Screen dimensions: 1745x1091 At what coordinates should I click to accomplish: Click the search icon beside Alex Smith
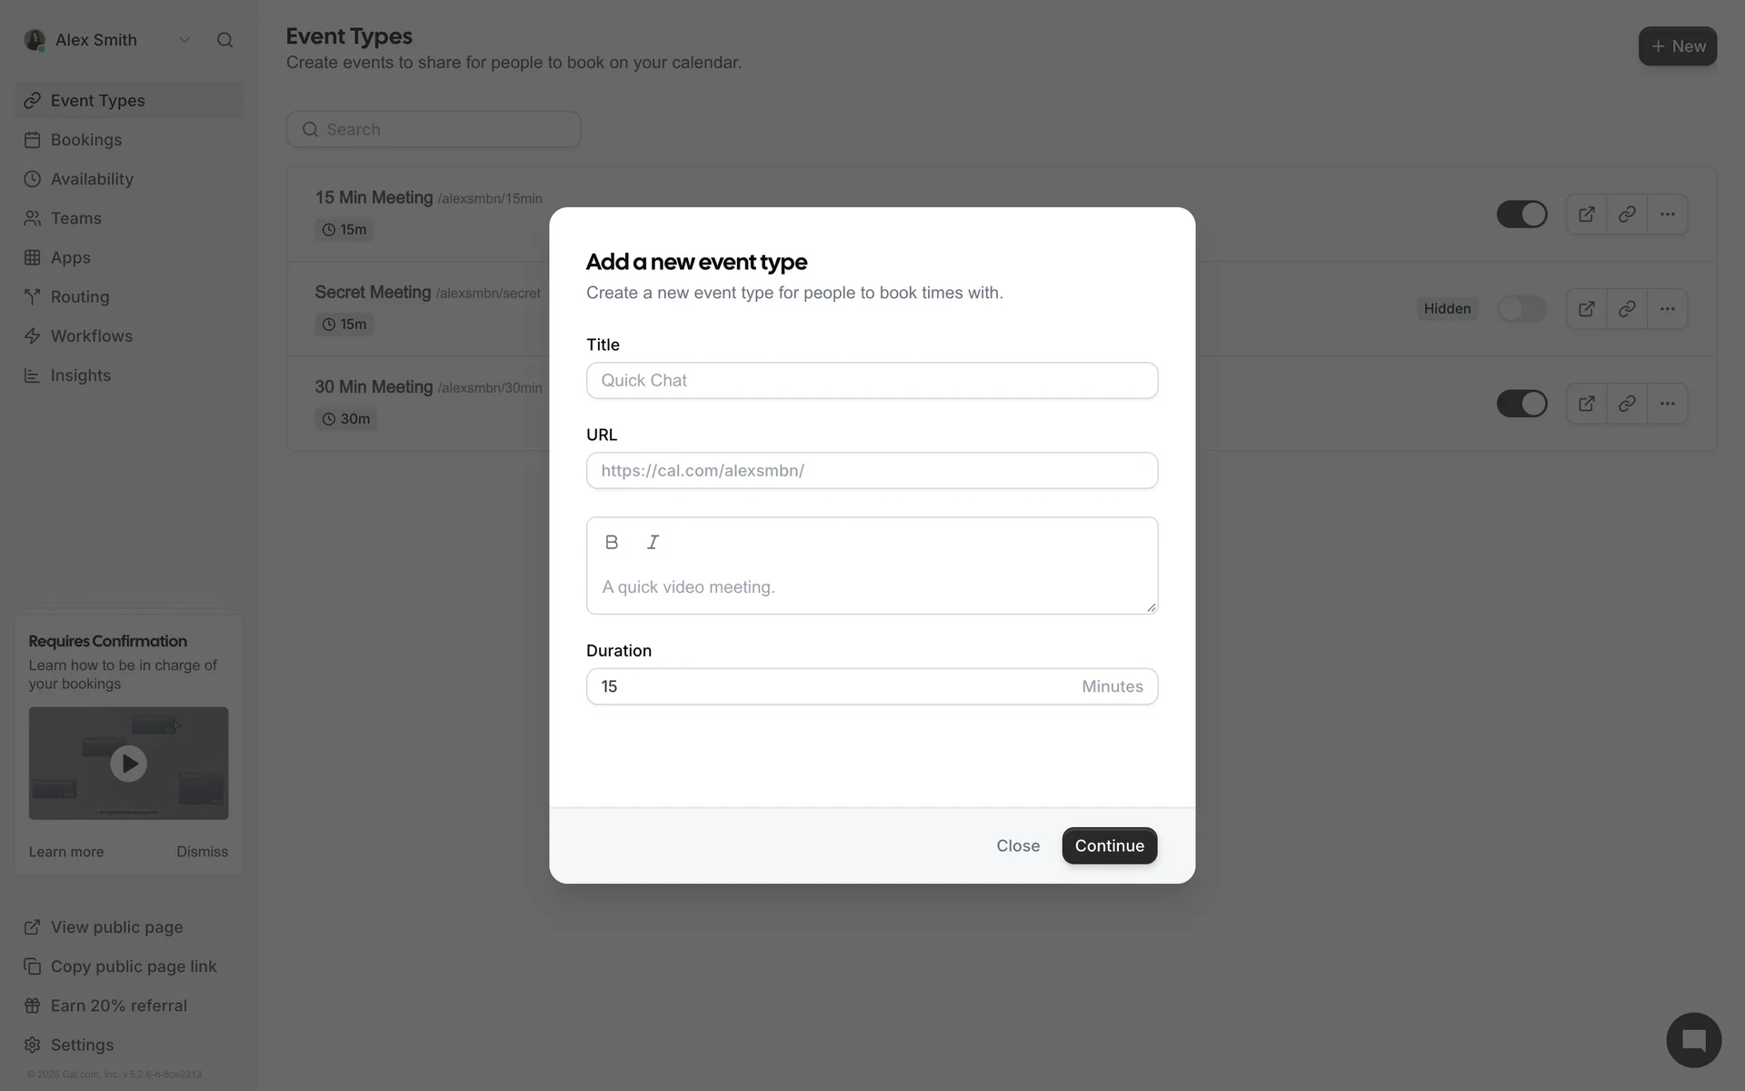[x=224, y=40]
